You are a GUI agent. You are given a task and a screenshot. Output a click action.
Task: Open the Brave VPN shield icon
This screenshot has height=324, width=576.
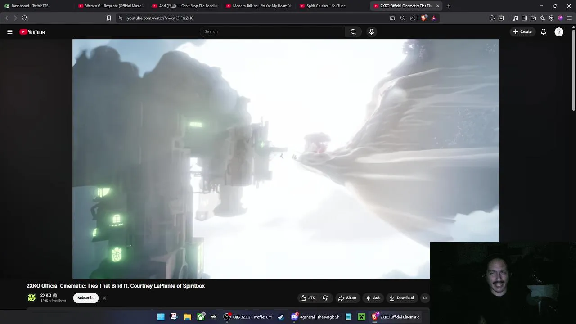click(x=551, y=18)
